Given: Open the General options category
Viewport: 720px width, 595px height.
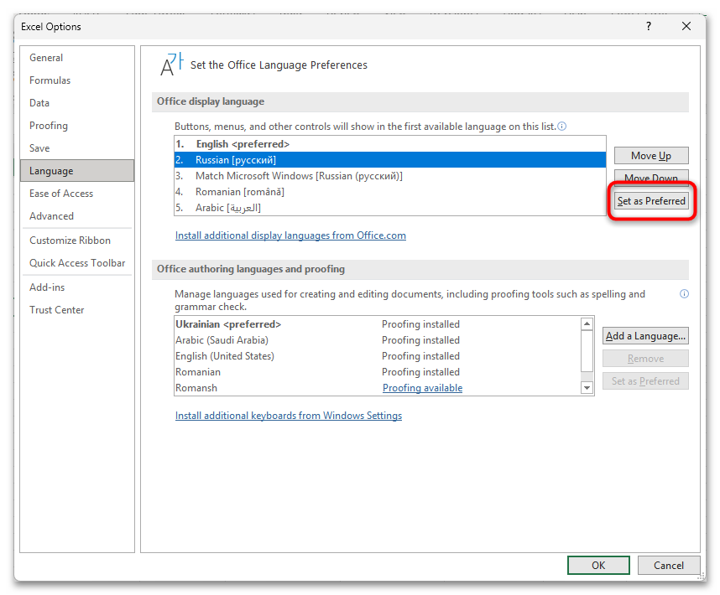Looking at the screenshot, I should point(77,58).
